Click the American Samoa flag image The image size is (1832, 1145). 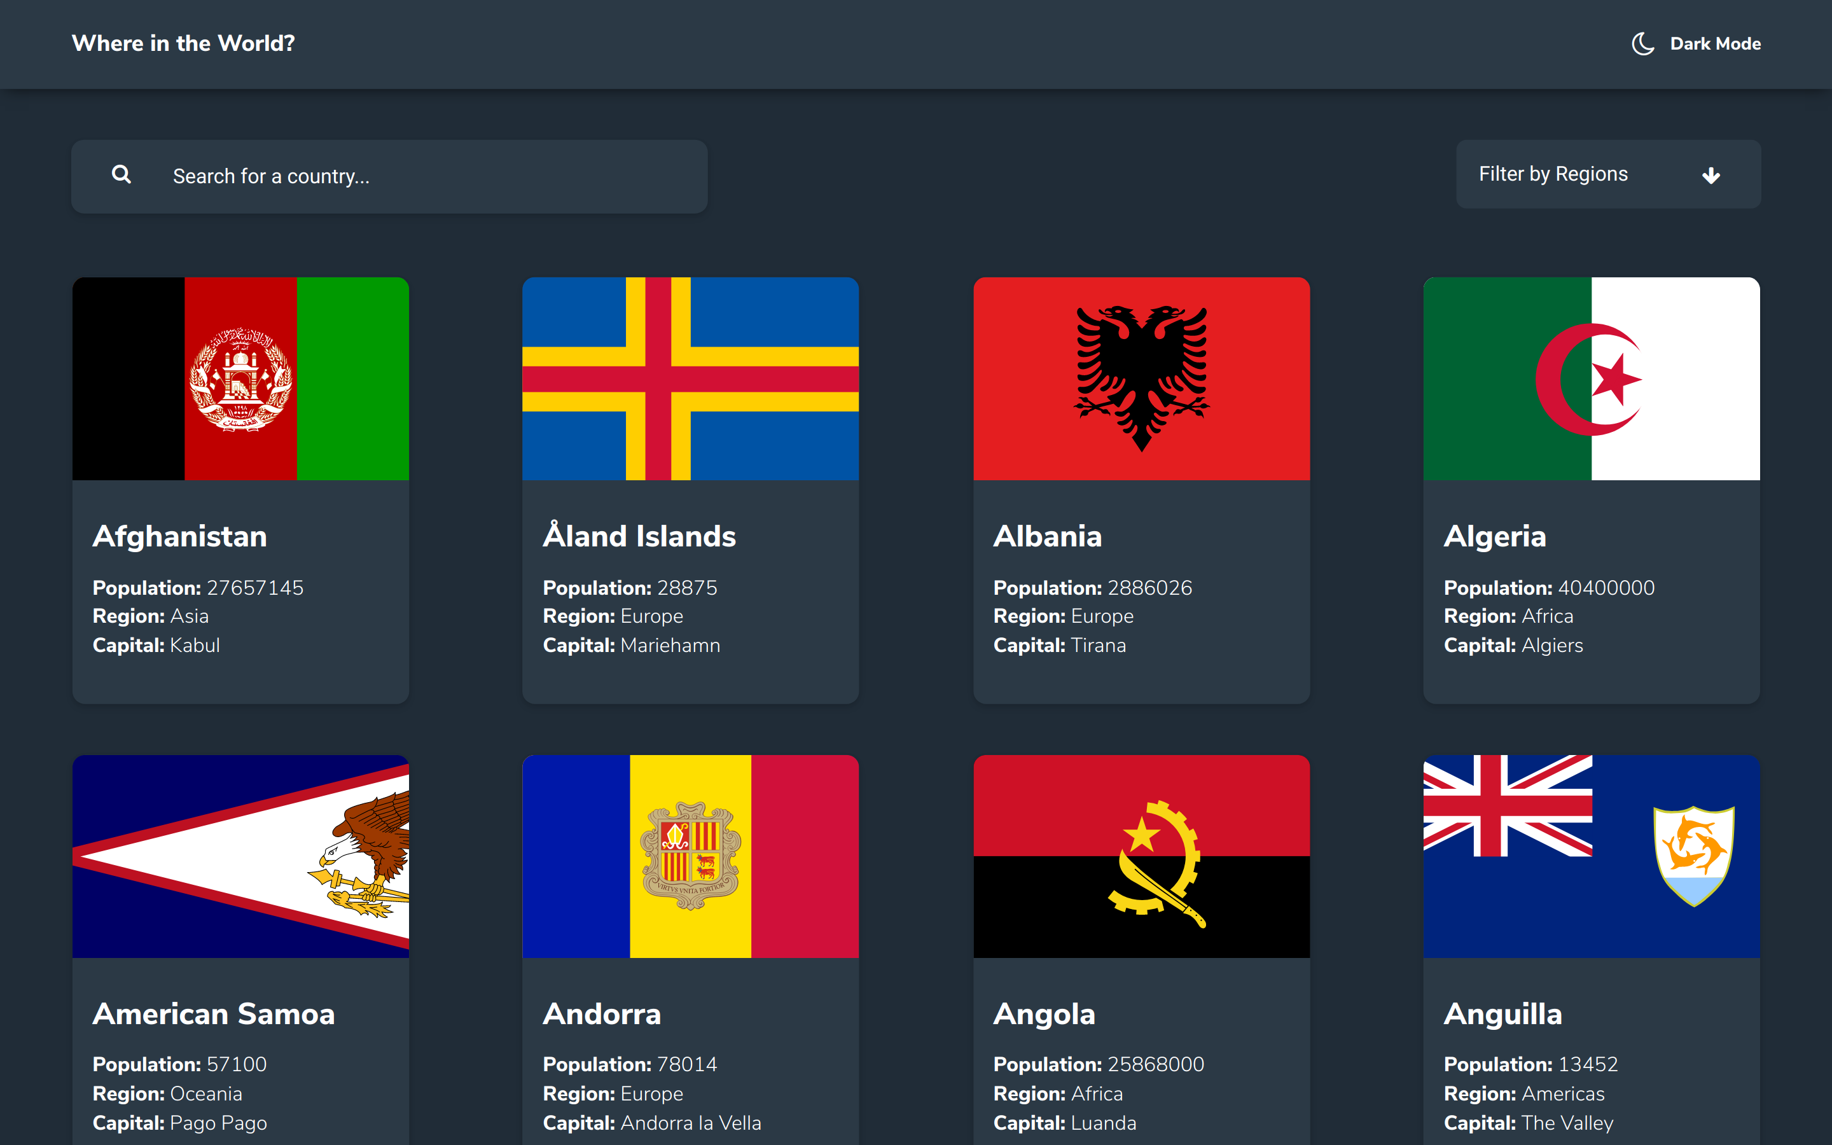240,856
